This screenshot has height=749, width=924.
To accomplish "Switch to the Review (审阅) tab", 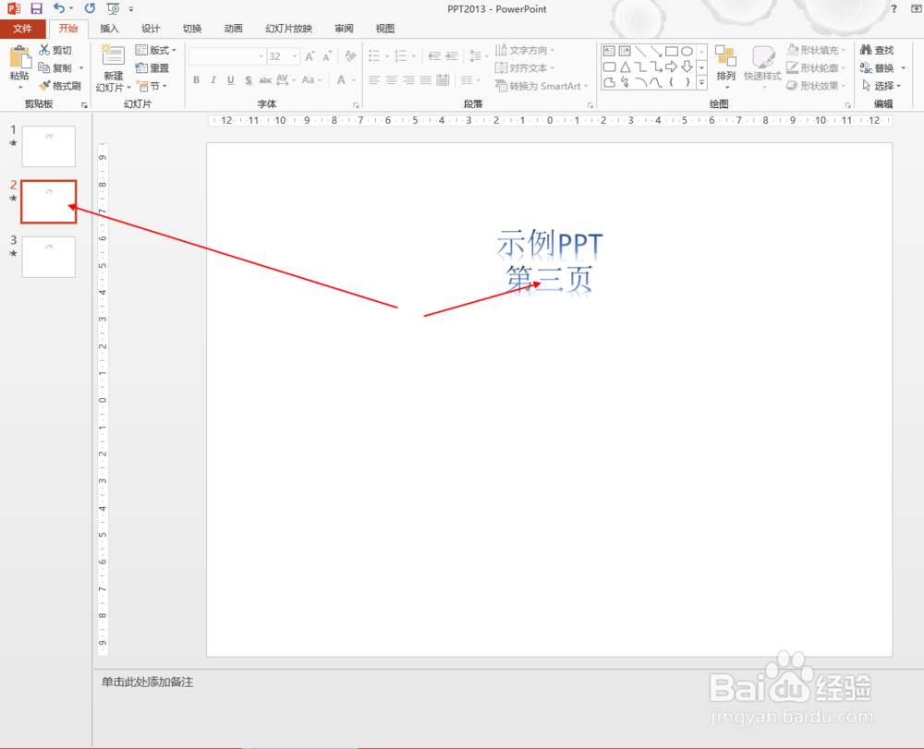I will point(344,29).
